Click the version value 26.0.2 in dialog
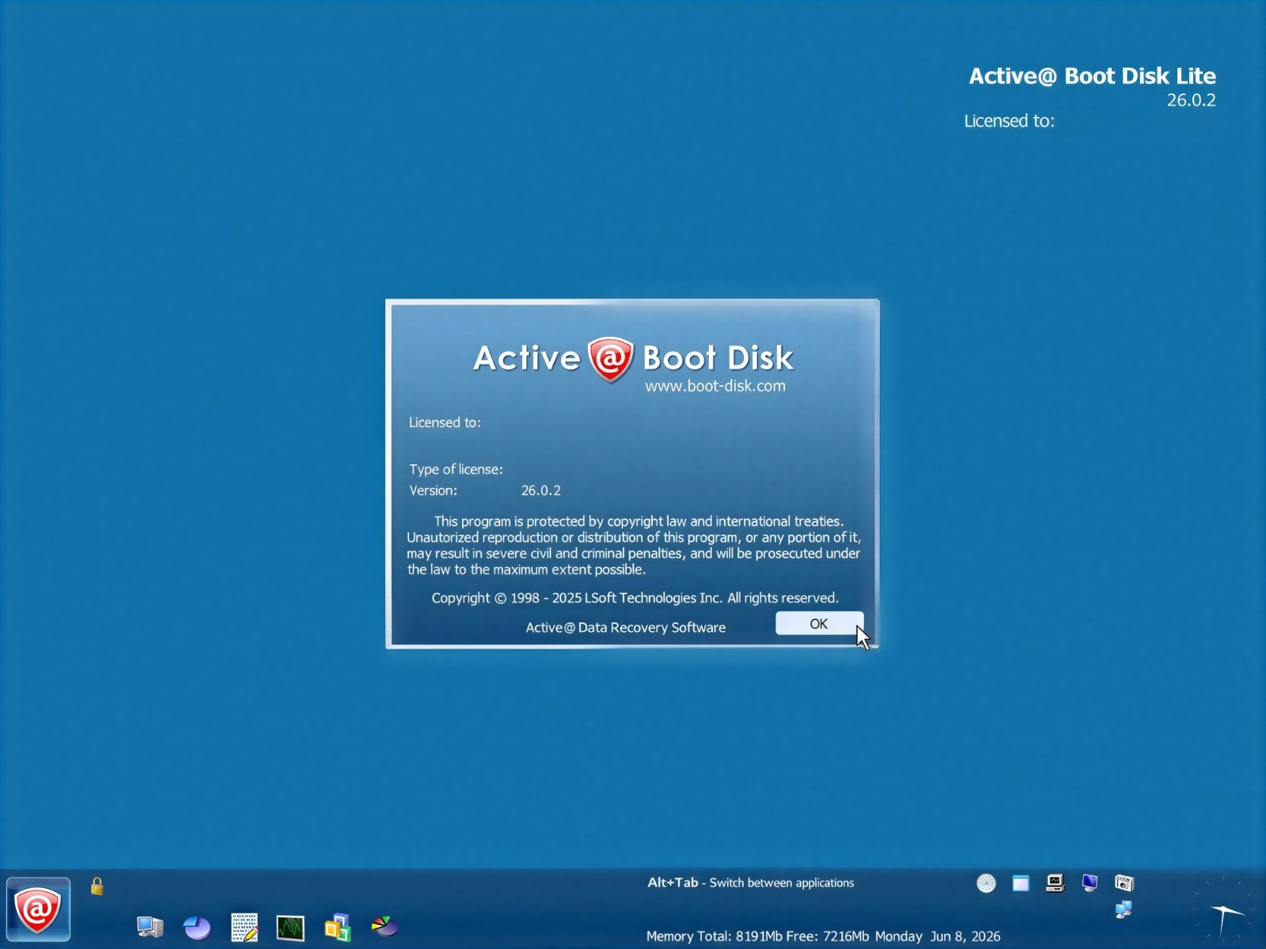1266x949 pixels. click(541, 490)
